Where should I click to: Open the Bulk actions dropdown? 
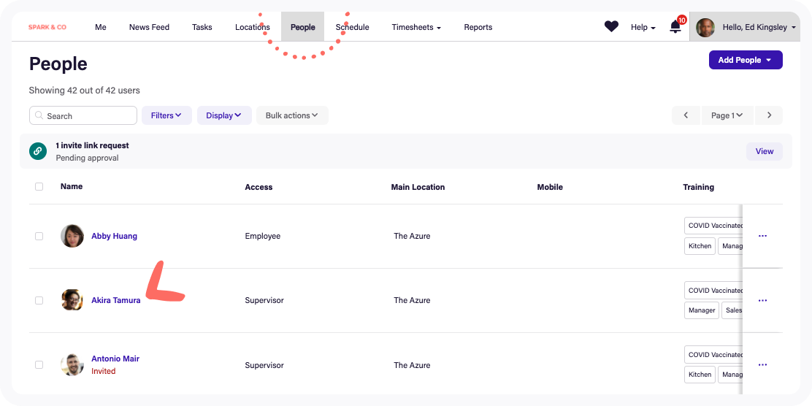pyautogui.click(x=291, y=115)
